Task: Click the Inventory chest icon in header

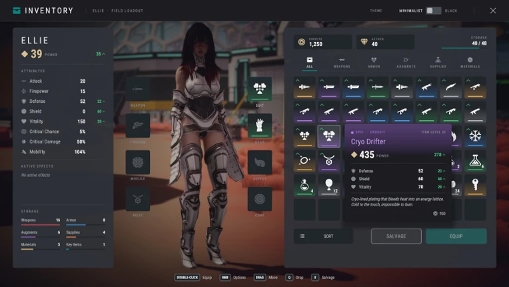Action: [x=17, y=11]
